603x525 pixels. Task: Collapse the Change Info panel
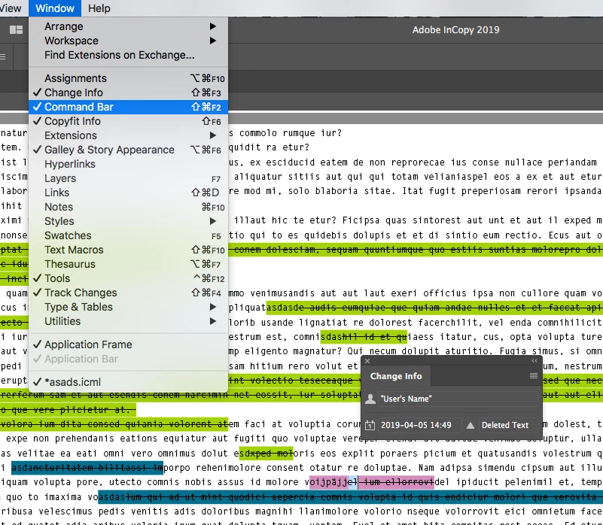(x=534, y=361)
